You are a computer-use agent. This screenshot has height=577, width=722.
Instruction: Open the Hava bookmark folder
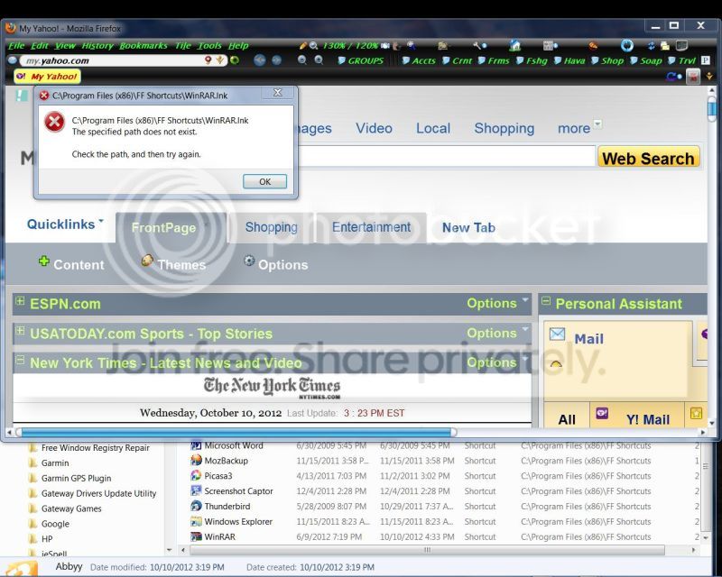coord(569,60)
